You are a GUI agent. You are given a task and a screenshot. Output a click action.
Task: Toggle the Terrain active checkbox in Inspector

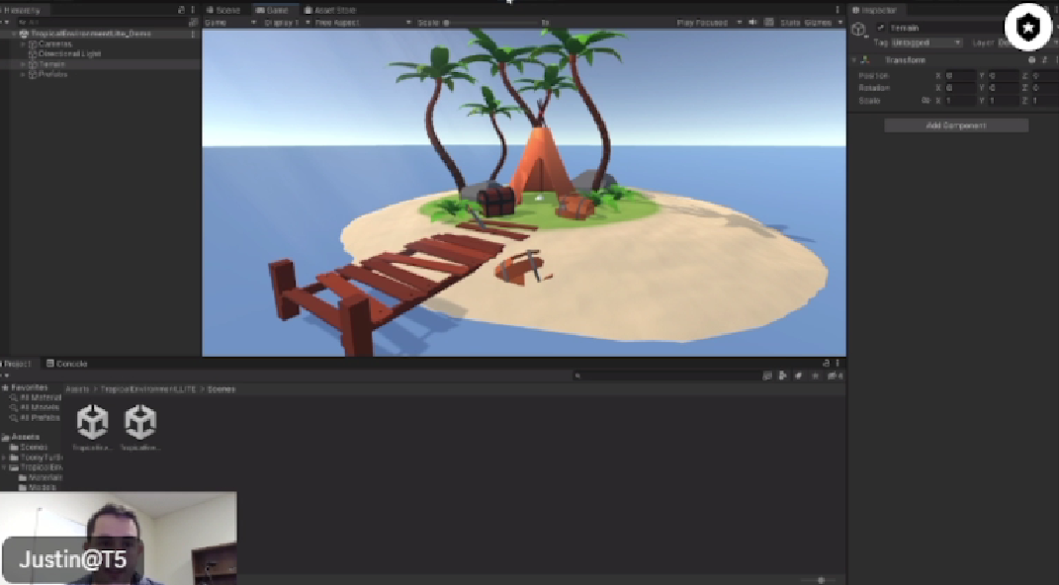pos(879,29)
